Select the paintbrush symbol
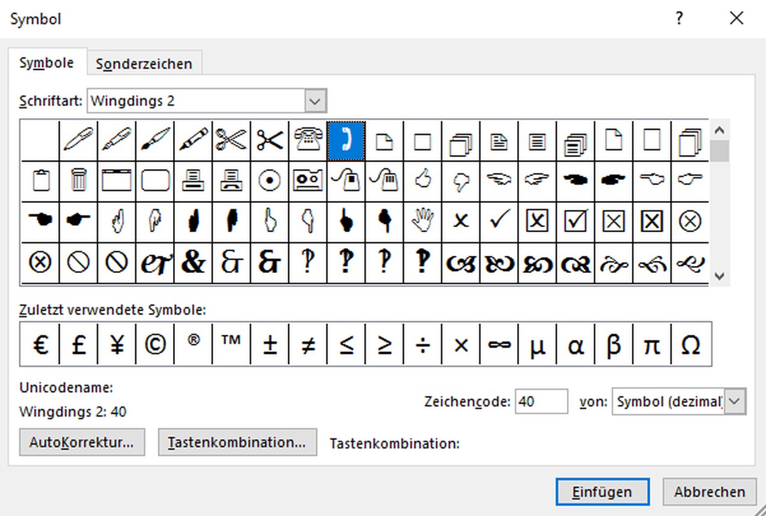Screen dimensions: 766x516 (x=154, y=139)
